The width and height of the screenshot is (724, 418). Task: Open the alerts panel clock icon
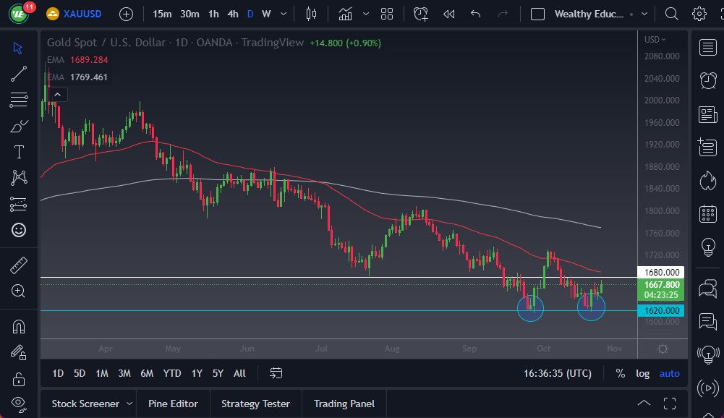[708, 80]
